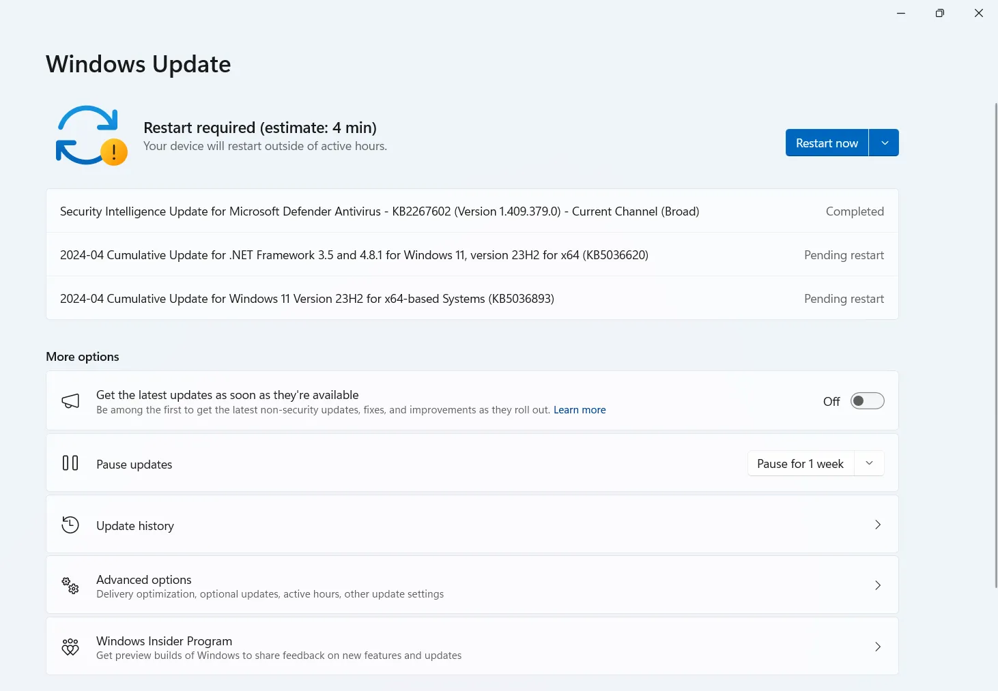Open the Learn more link
The height and width of the screenshot is (691, 998).
pos(580,410)
